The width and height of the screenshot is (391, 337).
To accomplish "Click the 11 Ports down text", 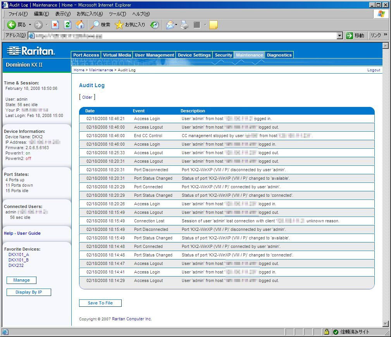I will click(19, 185).
